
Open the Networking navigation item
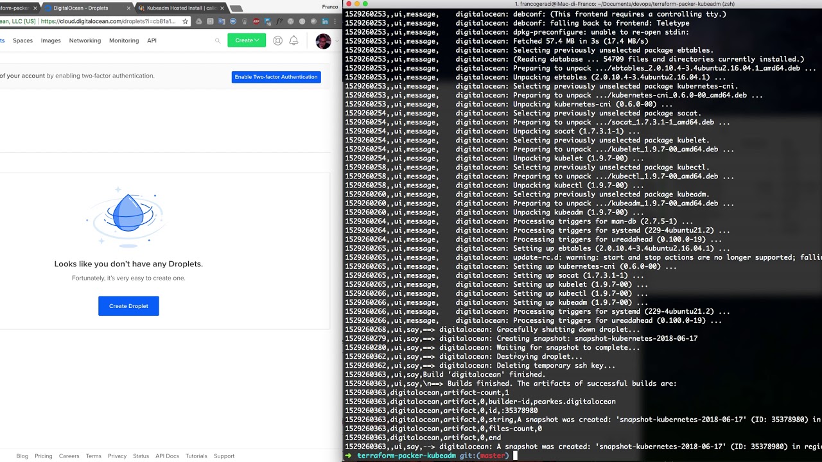(x=85, y=40)
